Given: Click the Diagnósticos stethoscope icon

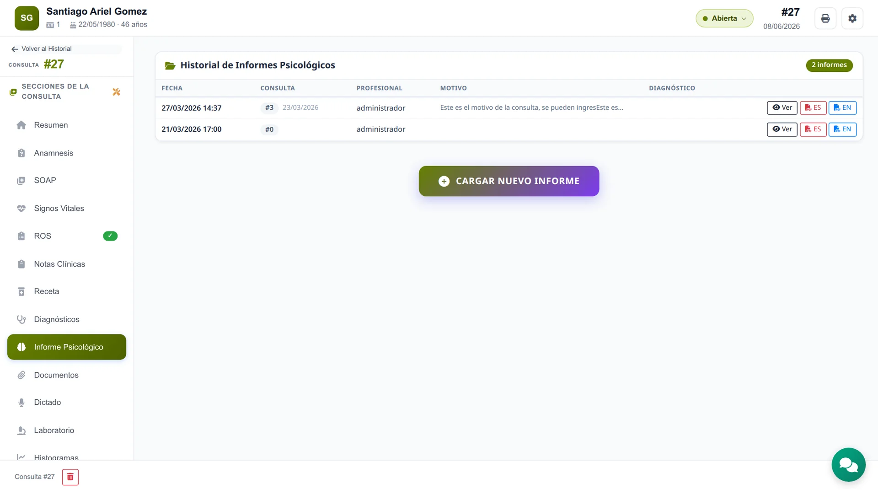Looking at the screenshot, I should 21,319.
